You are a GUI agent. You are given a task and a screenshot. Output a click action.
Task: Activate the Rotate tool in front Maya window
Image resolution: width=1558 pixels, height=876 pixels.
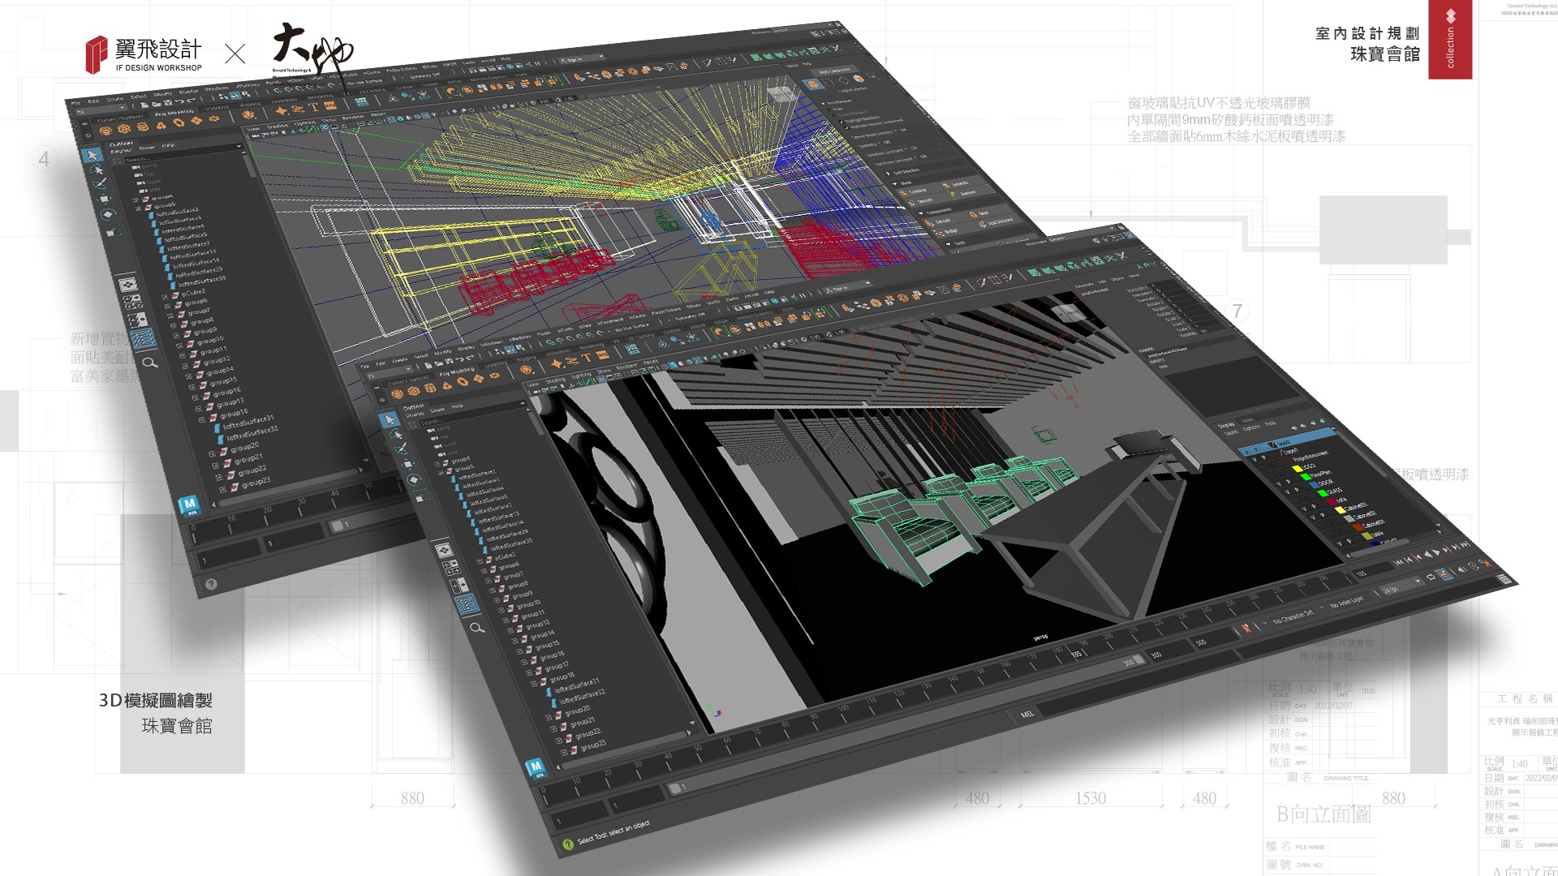click(414, 479)
